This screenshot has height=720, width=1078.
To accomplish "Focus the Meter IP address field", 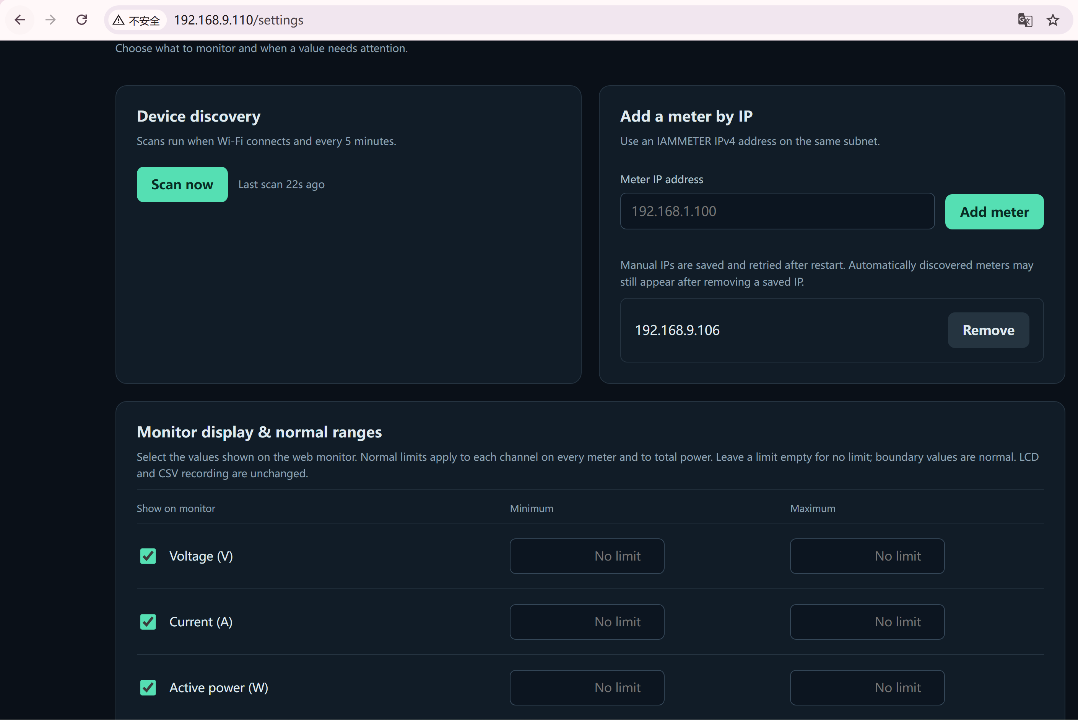I will (777, 211).
